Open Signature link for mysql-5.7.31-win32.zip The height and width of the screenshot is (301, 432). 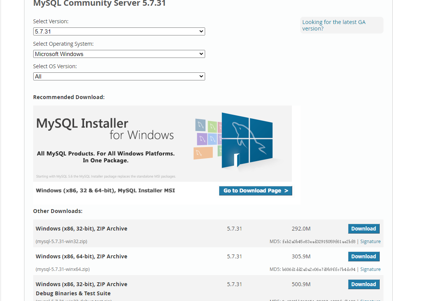[370, 241]
